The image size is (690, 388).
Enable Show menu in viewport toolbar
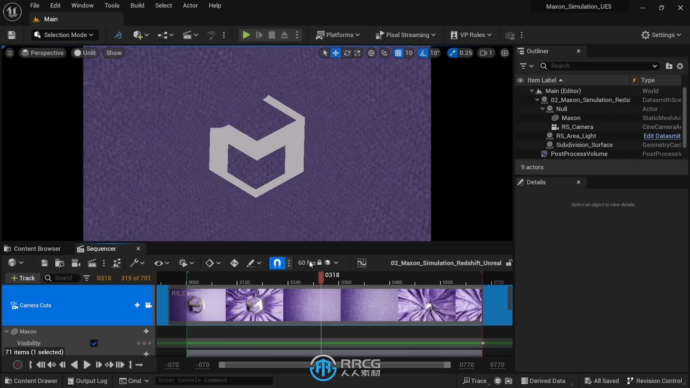[114, 52]
